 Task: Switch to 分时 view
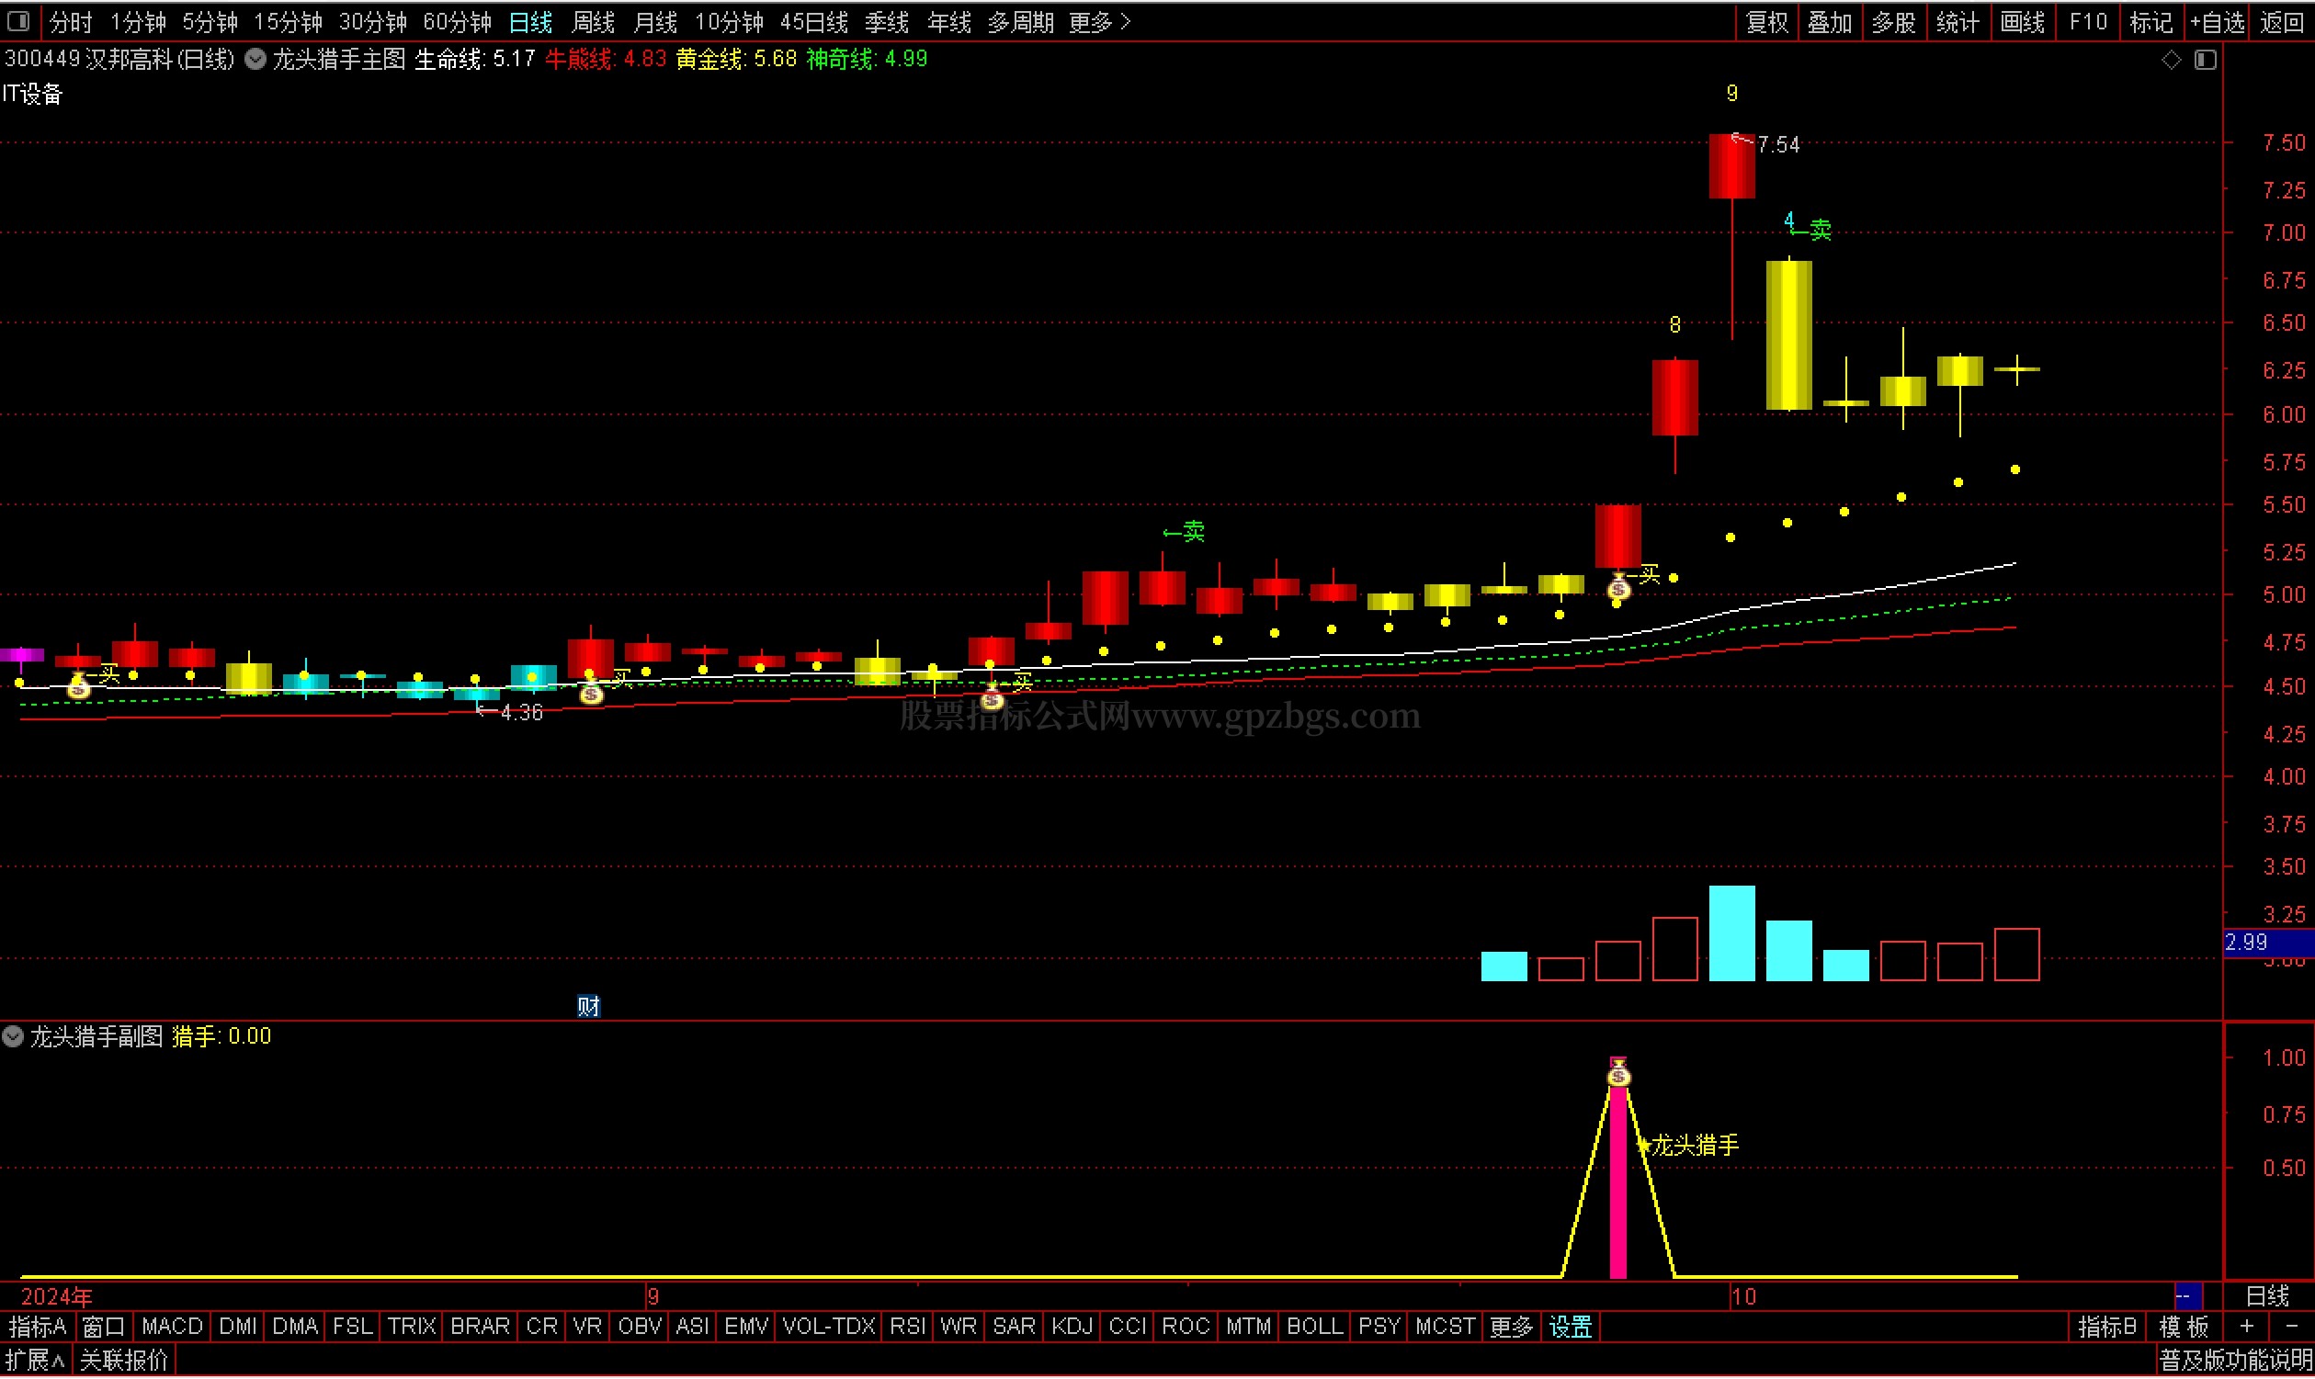(x=71, y=21)
